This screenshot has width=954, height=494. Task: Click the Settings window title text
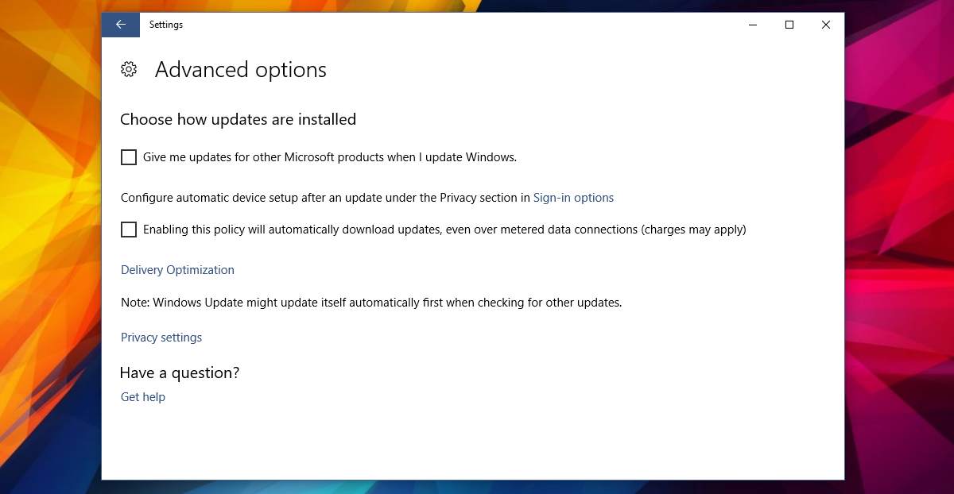pos(166,25)
